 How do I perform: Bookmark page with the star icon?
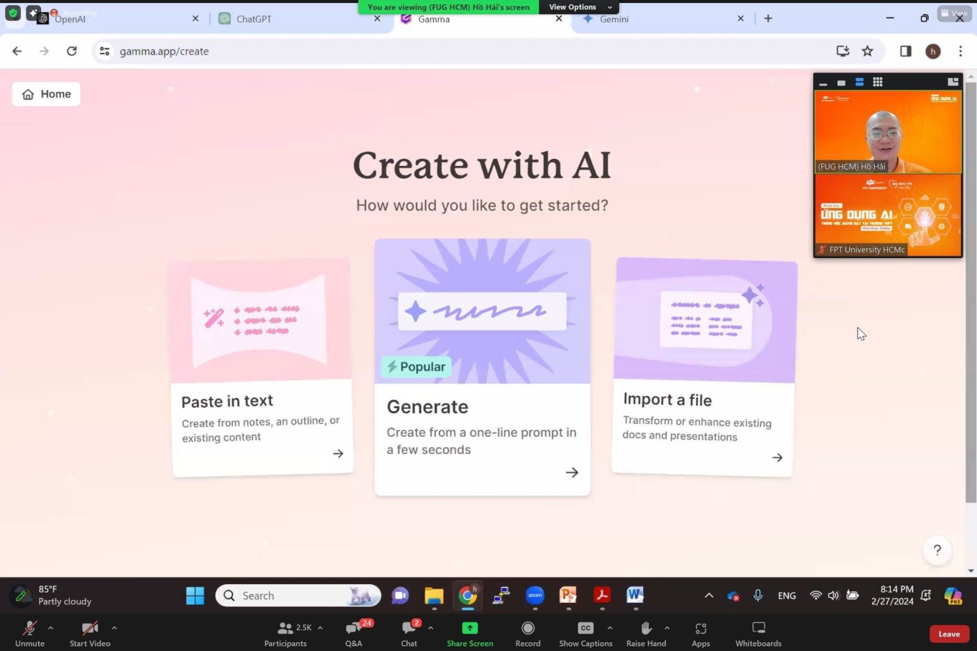coord(868,51)
